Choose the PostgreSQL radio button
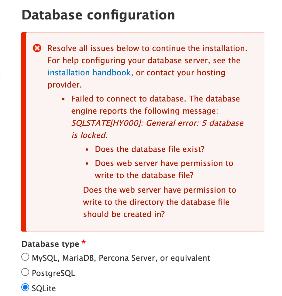 25,272
